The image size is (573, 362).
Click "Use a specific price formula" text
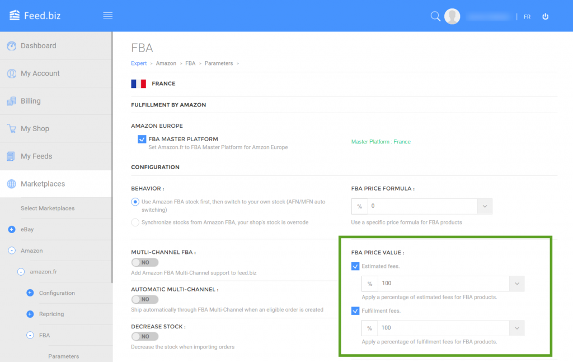point(406,222)
